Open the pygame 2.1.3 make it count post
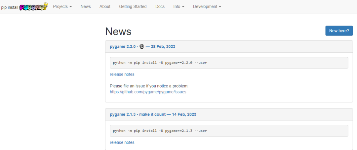This screenshot has width=357, height=150. point(153,114)
